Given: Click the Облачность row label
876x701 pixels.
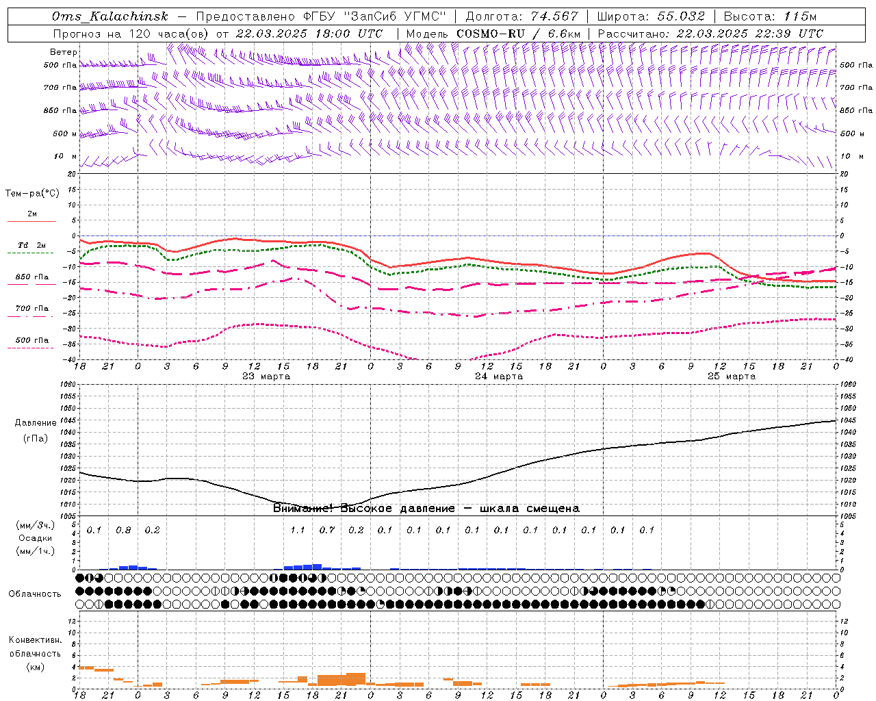Looking at the screenshot, I should 35,594.
